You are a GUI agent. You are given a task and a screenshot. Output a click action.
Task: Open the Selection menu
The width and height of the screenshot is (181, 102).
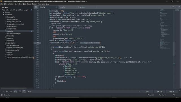click(x=10, y=4)
